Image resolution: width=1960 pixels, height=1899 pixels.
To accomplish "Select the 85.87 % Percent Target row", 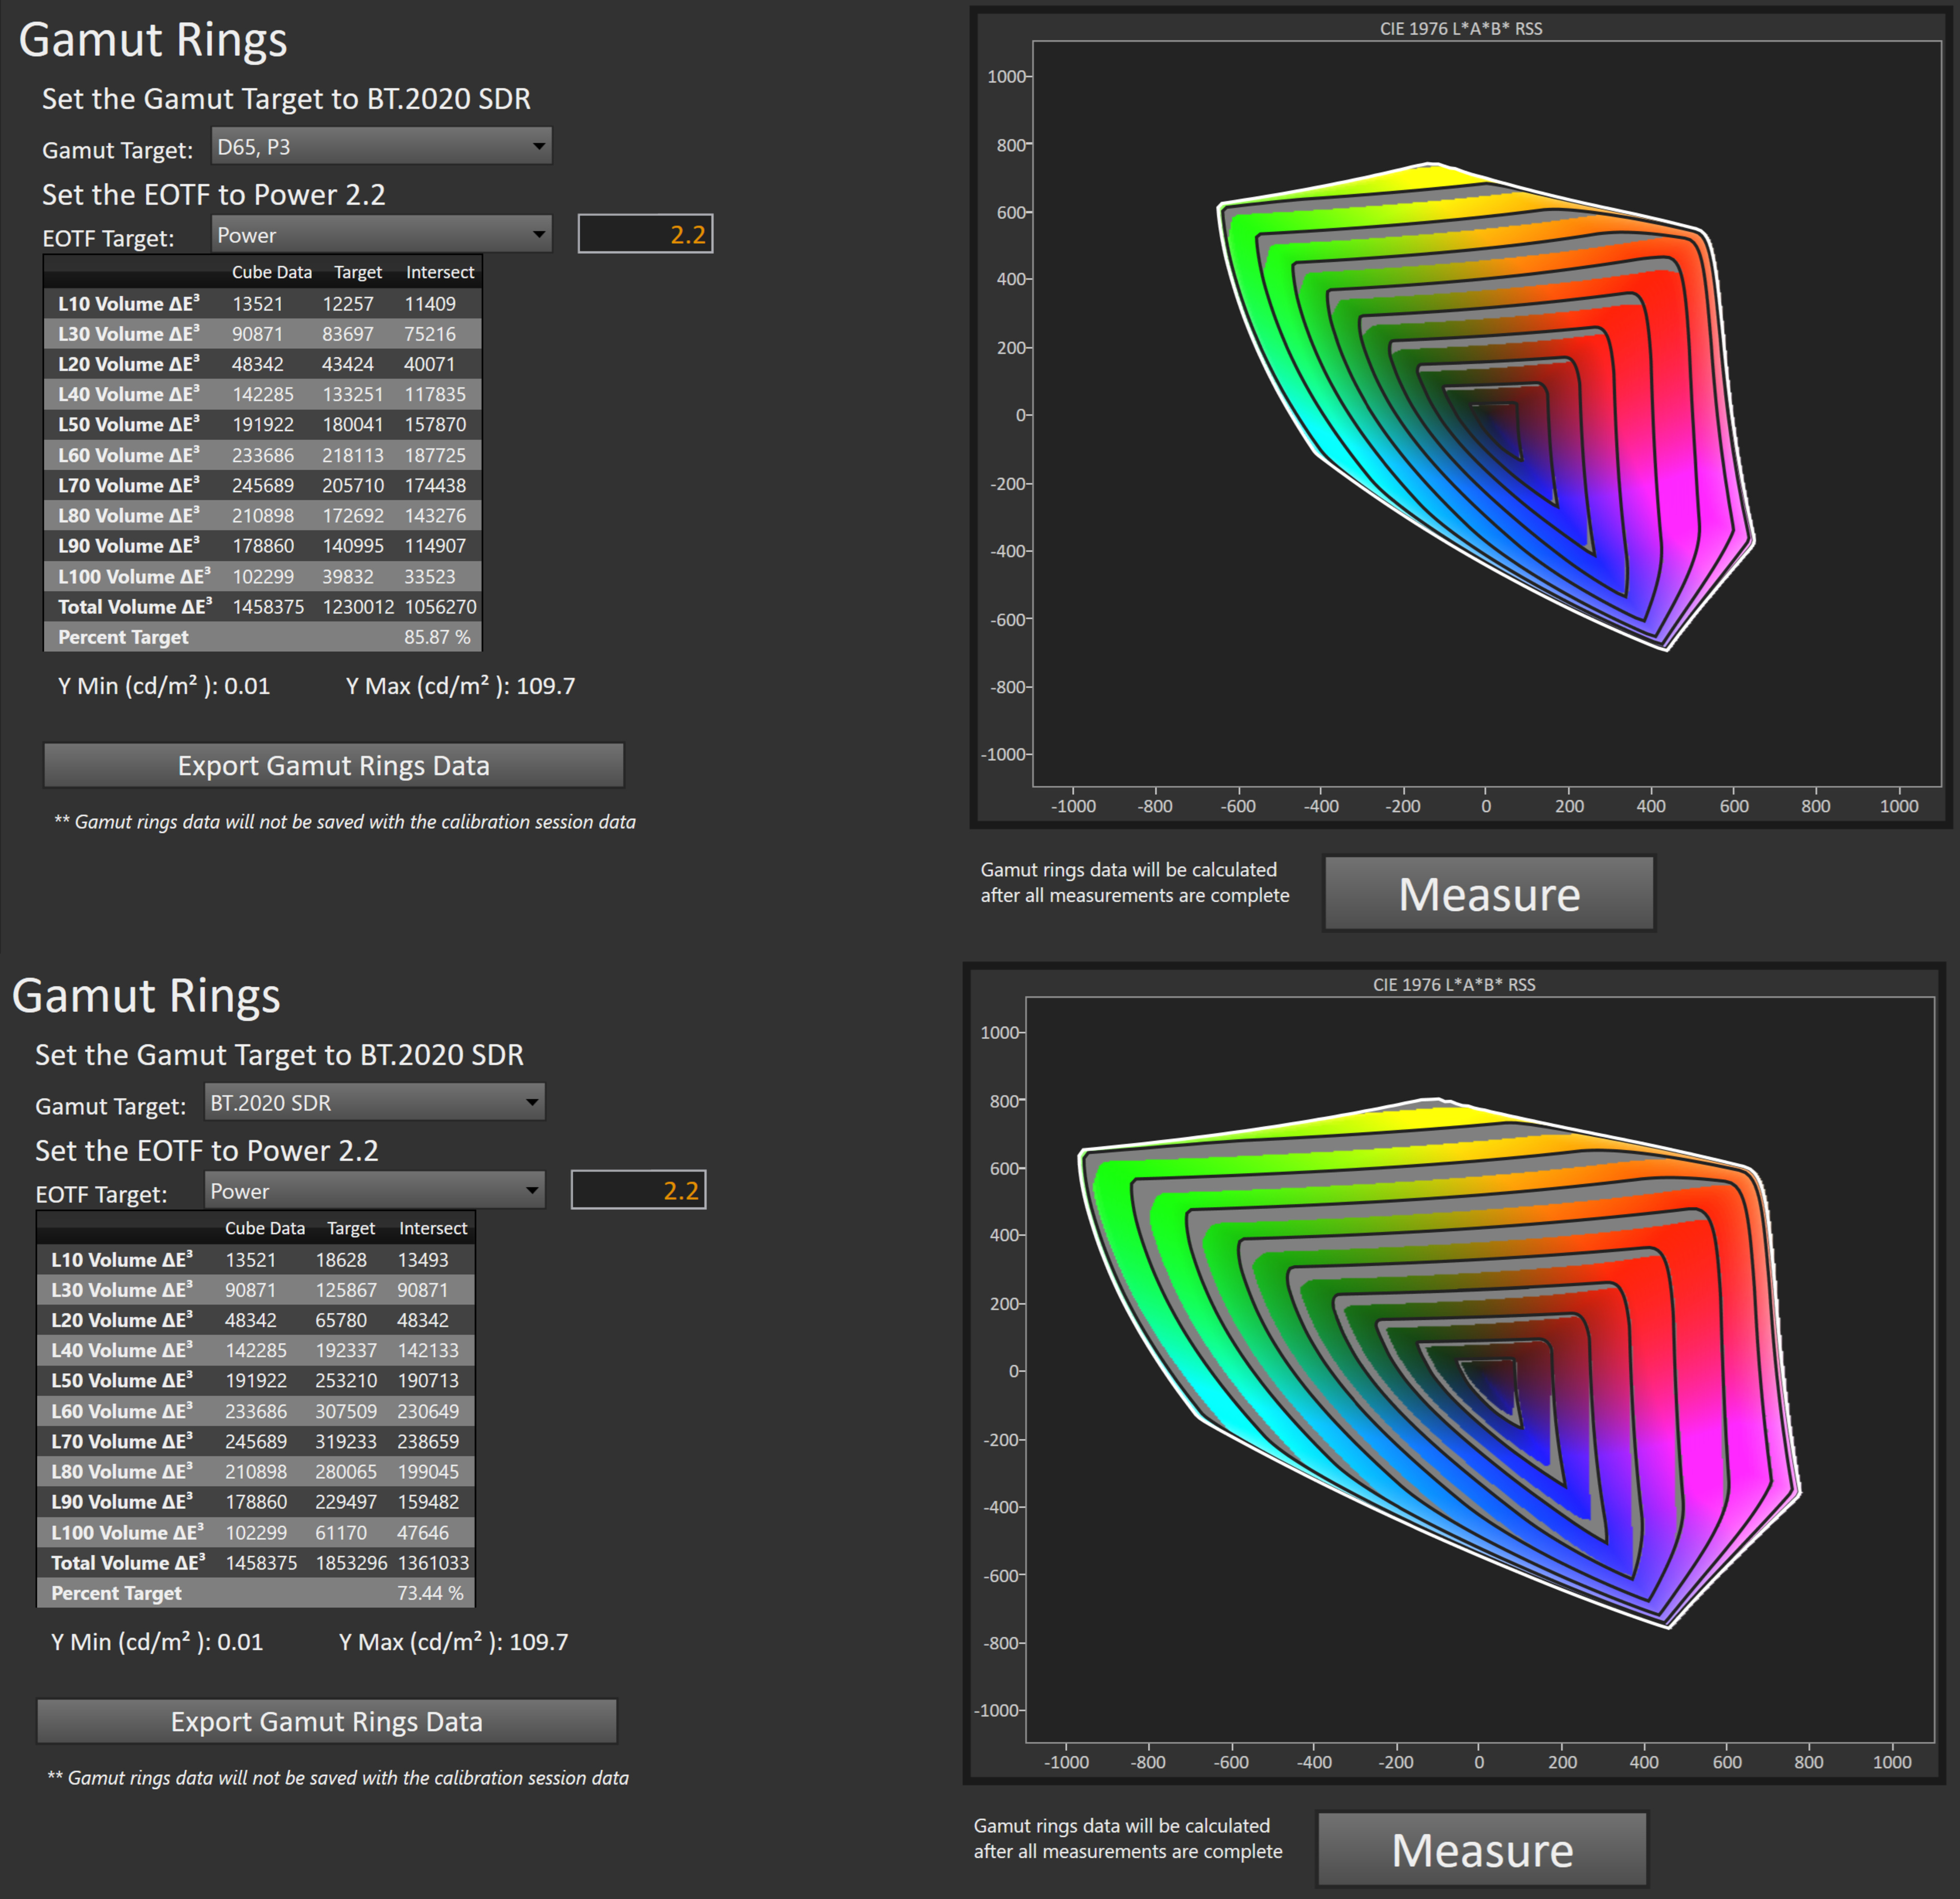I will point(263,637).
